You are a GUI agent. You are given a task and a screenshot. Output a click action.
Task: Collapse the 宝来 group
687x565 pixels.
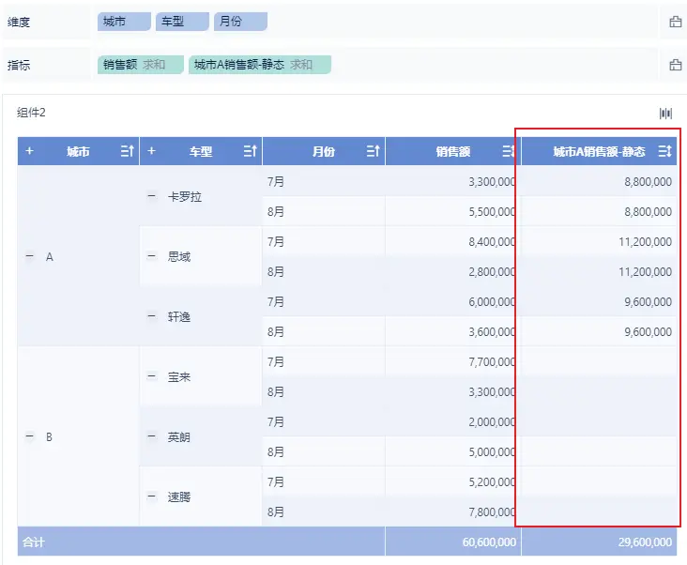click(152, 375)
